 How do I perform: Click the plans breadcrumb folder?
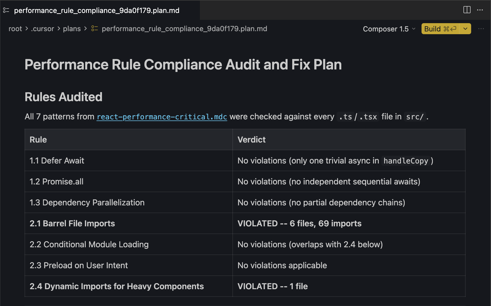tap(72, 29)
